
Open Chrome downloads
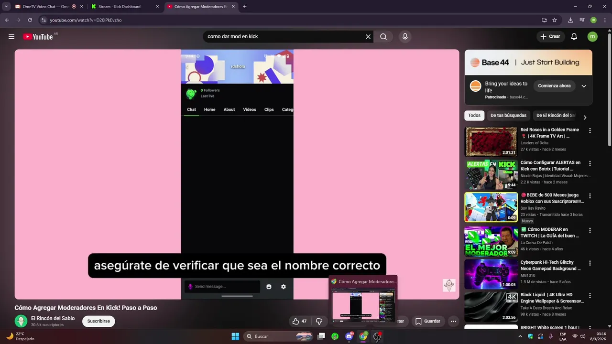(570, 20)
